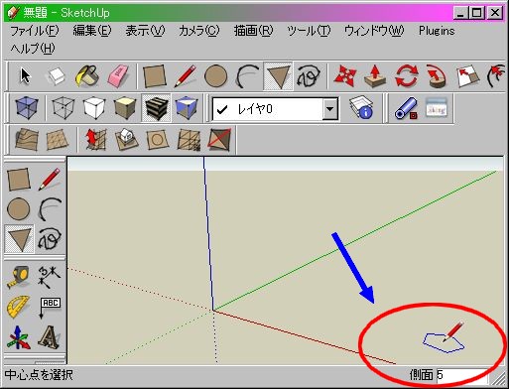Viewport: 509px width, 389px height.
Task: Switch to Shaded with Textures style
Action: 156,108
